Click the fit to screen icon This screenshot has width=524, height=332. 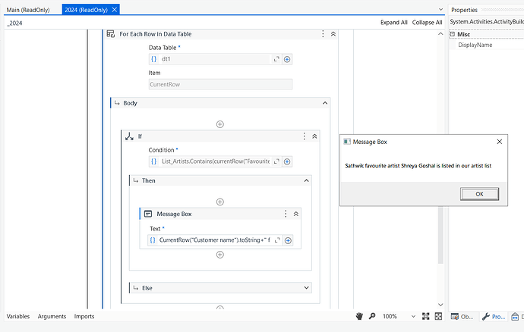pos(426,316)
